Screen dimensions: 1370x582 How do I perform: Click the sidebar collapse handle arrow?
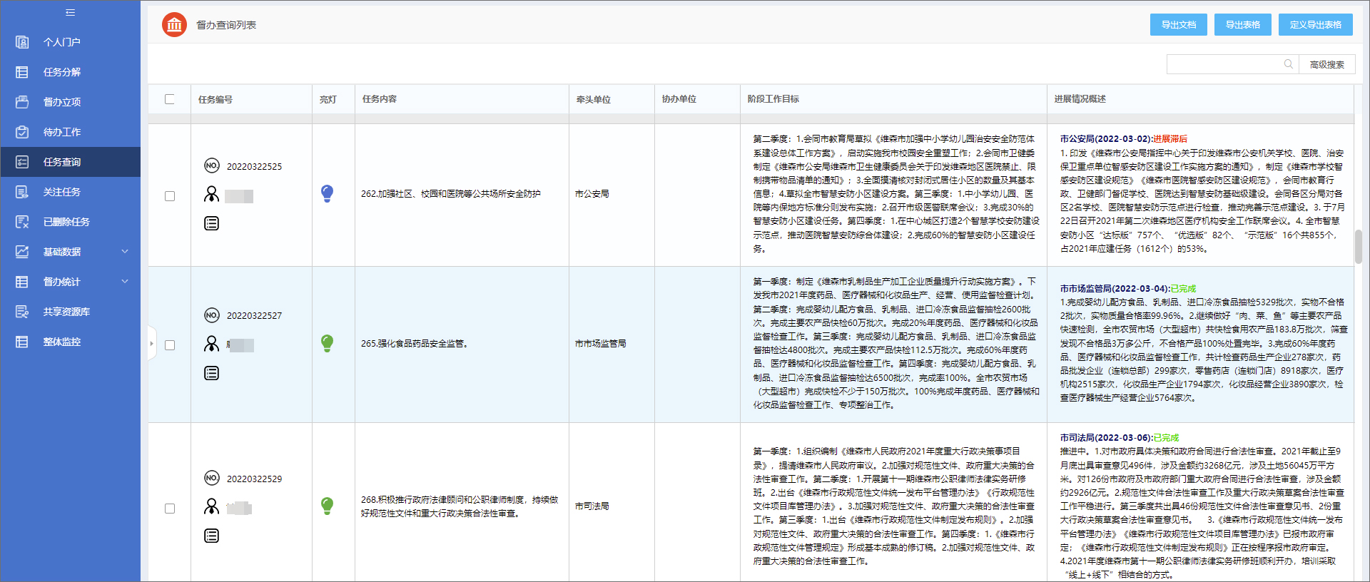151,343
